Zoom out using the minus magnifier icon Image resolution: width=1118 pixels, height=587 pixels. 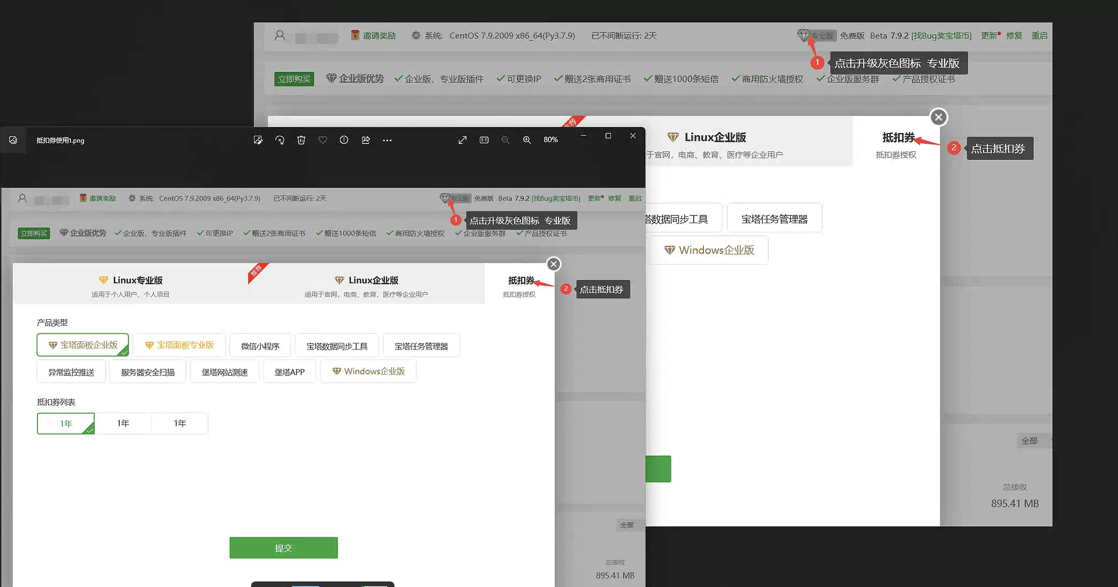(x=506, y=140)
